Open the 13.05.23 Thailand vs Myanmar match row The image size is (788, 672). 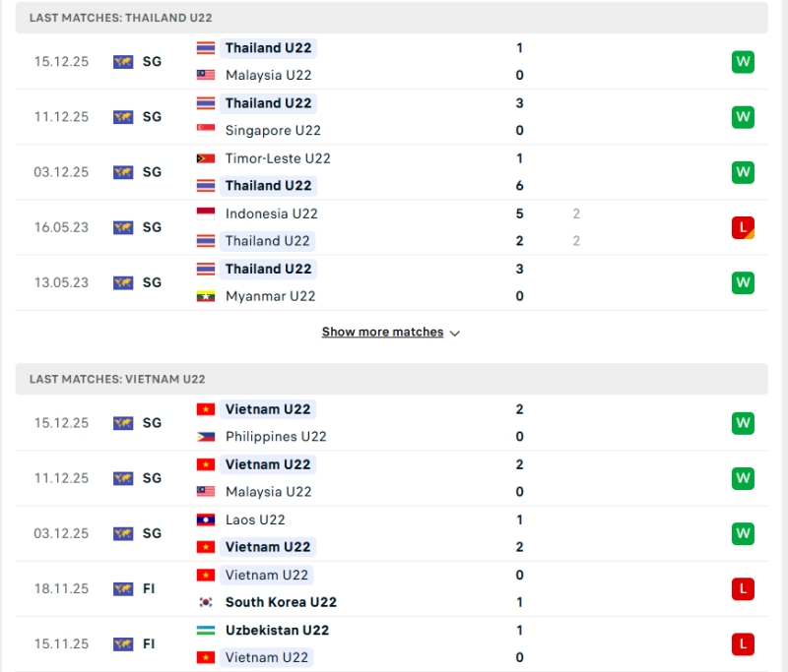tap(394, 282)
